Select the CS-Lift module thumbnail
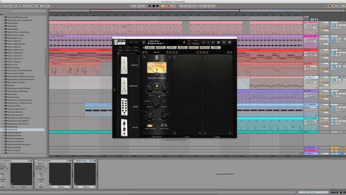 coord(124,128)
